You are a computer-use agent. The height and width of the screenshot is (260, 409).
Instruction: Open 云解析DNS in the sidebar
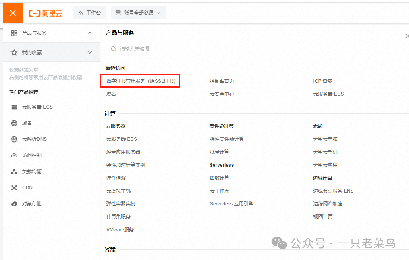click(34, 139)
